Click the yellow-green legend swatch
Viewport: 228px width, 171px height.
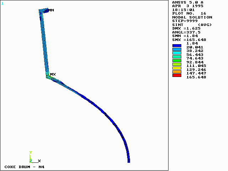click(x=177, y=64)
